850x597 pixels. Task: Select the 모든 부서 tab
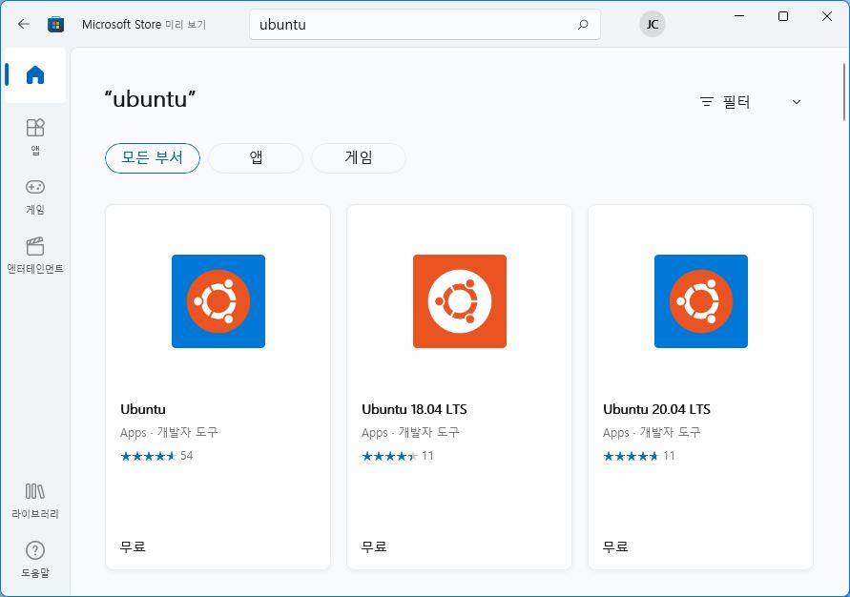pos(153,158)
